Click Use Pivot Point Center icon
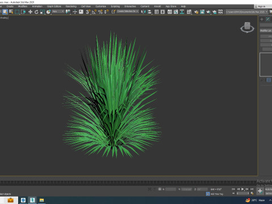Screen dimensions: 272x204 67,12
